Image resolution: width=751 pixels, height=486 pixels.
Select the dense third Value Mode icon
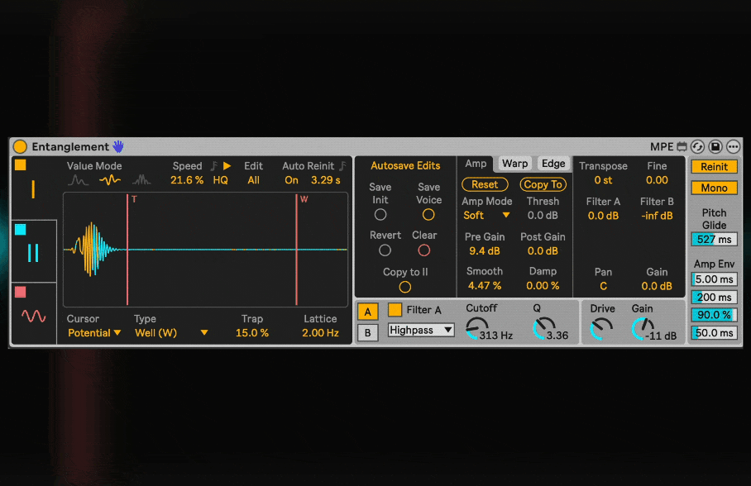[141, 180]
